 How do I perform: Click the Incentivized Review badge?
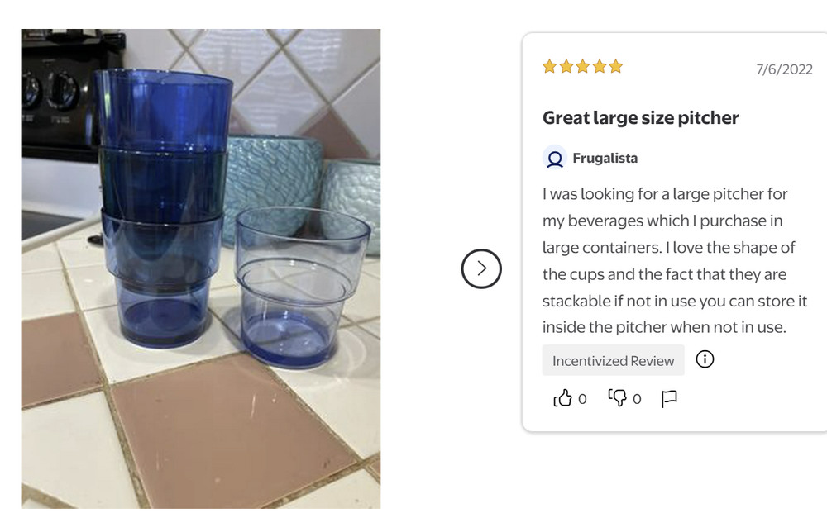(x=613, y=360)
